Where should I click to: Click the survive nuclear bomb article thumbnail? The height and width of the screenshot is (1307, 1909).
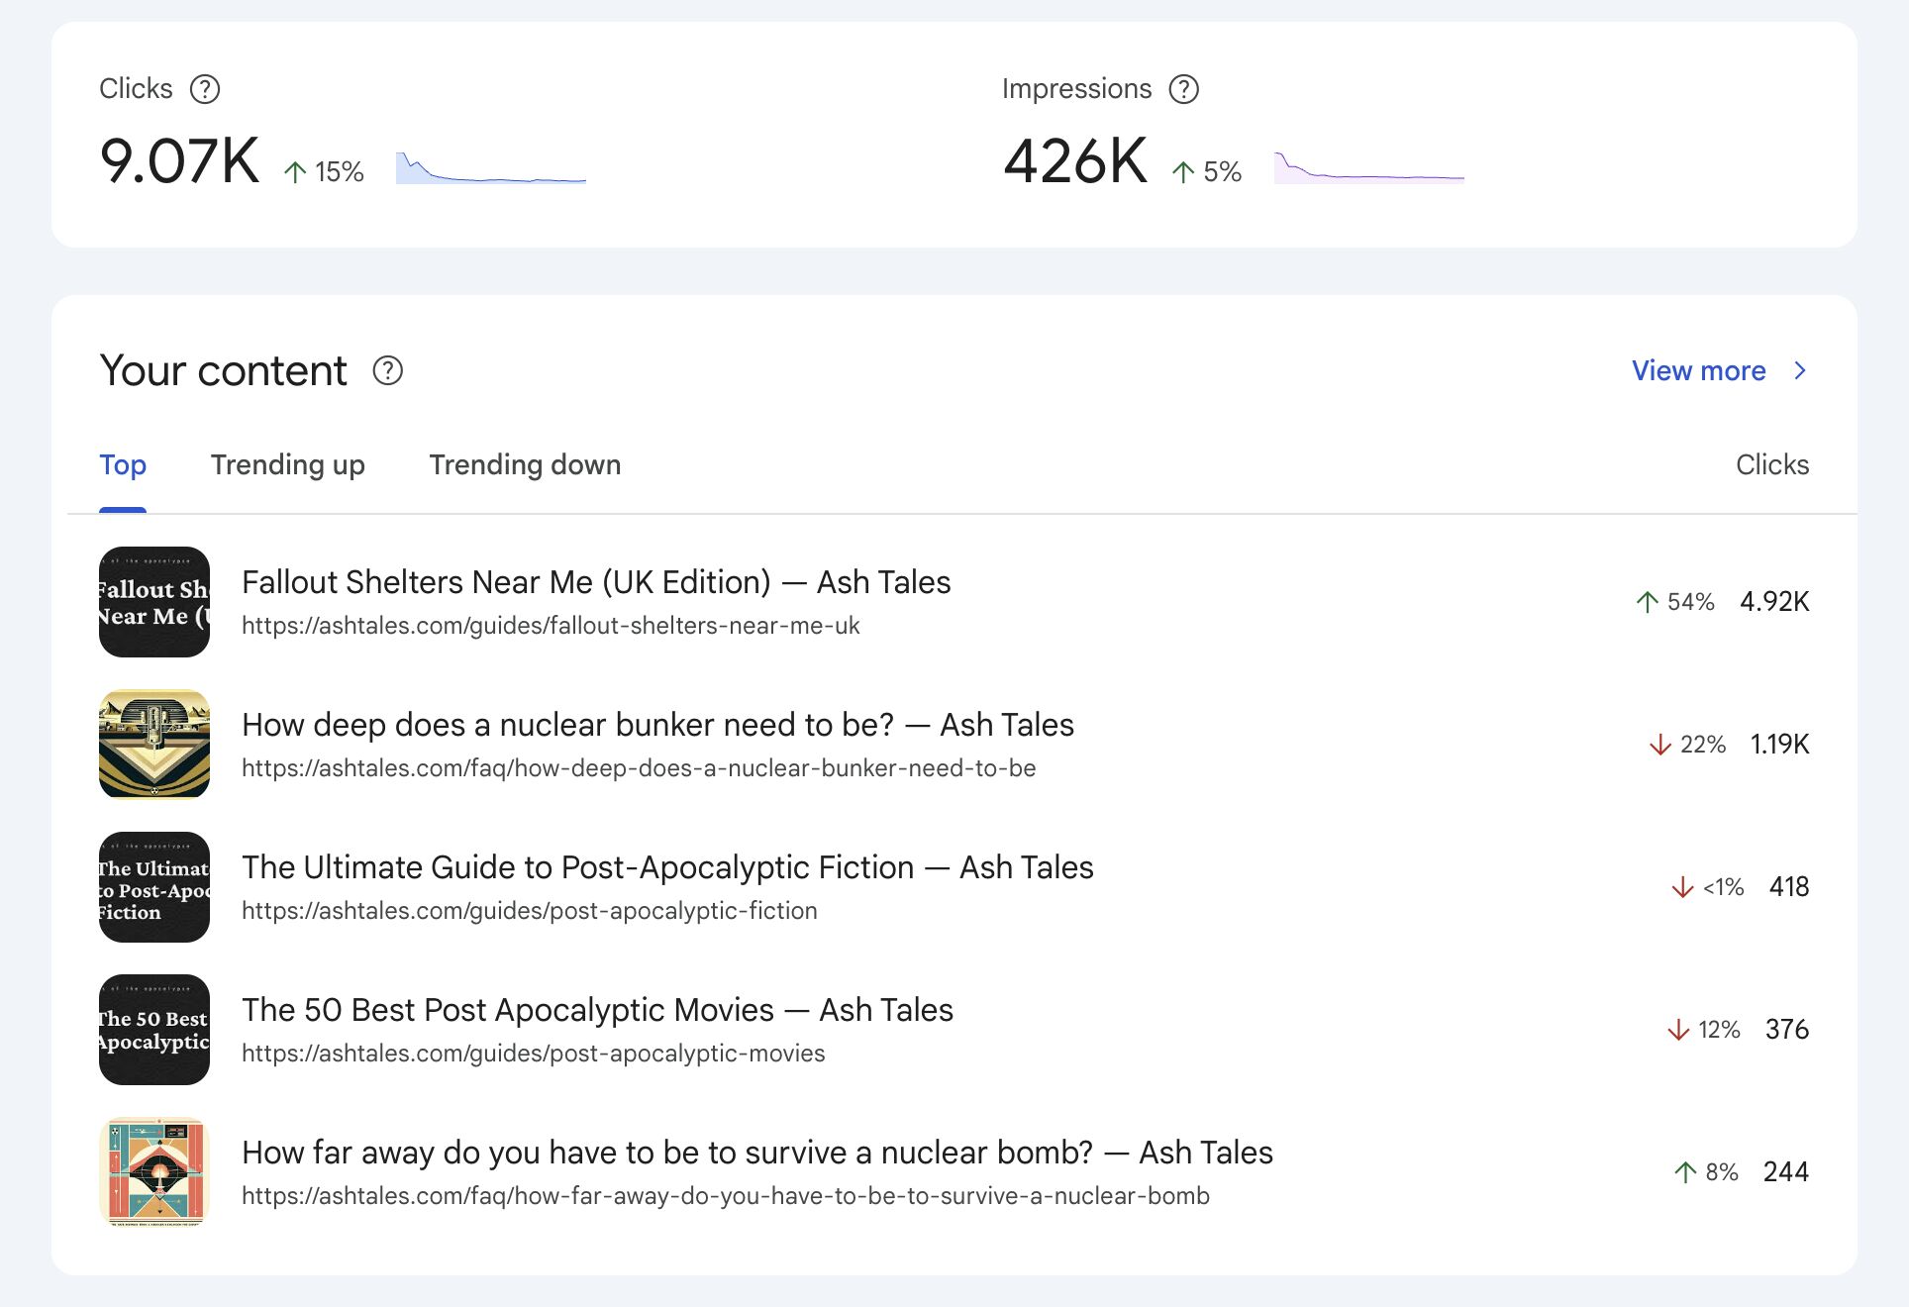pyautogui.click(x=154, y=1172)
